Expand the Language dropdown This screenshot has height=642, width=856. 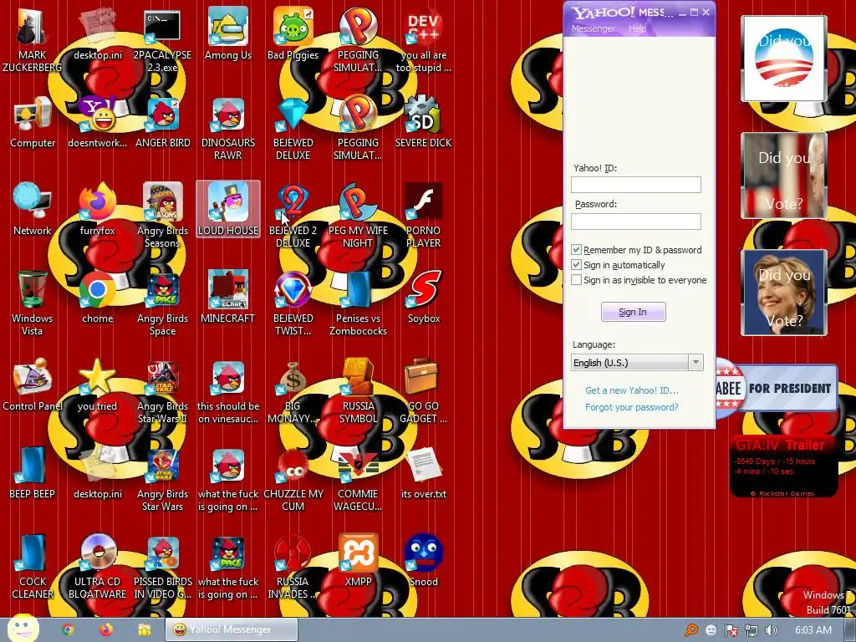pyautogui.click(x=695, y=363)
